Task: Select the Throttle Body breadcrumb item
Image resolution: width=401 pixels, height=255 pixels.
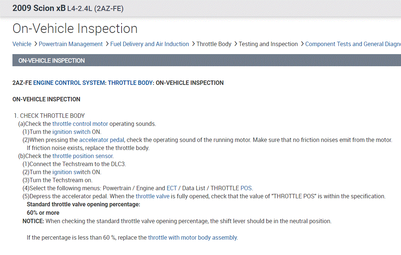Action: tap(214, 44)
